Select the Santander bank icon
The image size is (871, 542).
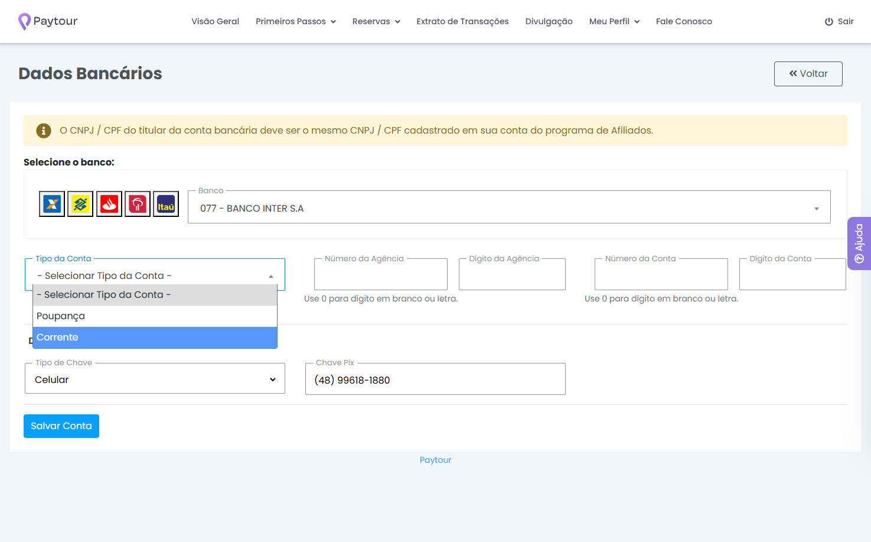click(109, 205)
